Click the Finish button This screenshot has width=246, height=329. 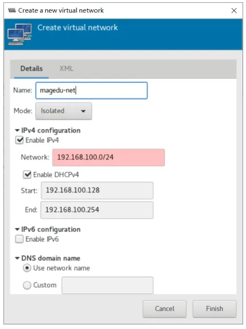[214, 309]
